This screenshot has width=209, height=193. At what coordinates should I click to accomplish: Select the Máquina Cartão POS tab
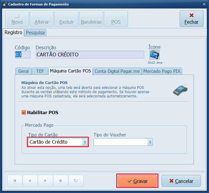70,71
